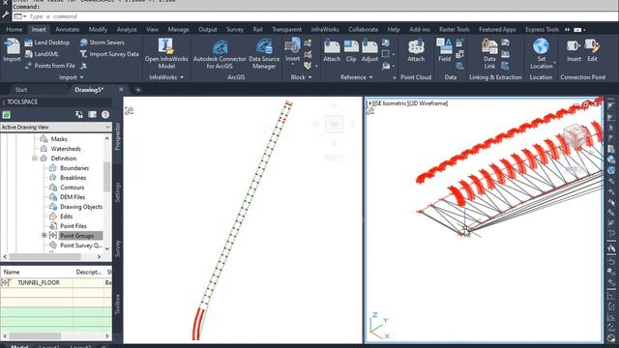Open the Data Link tool
619x348 pixels.
(x=489, y=53)
